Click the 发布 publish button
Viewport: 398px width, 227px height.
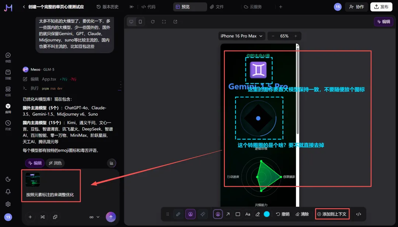tap(381, 7)
